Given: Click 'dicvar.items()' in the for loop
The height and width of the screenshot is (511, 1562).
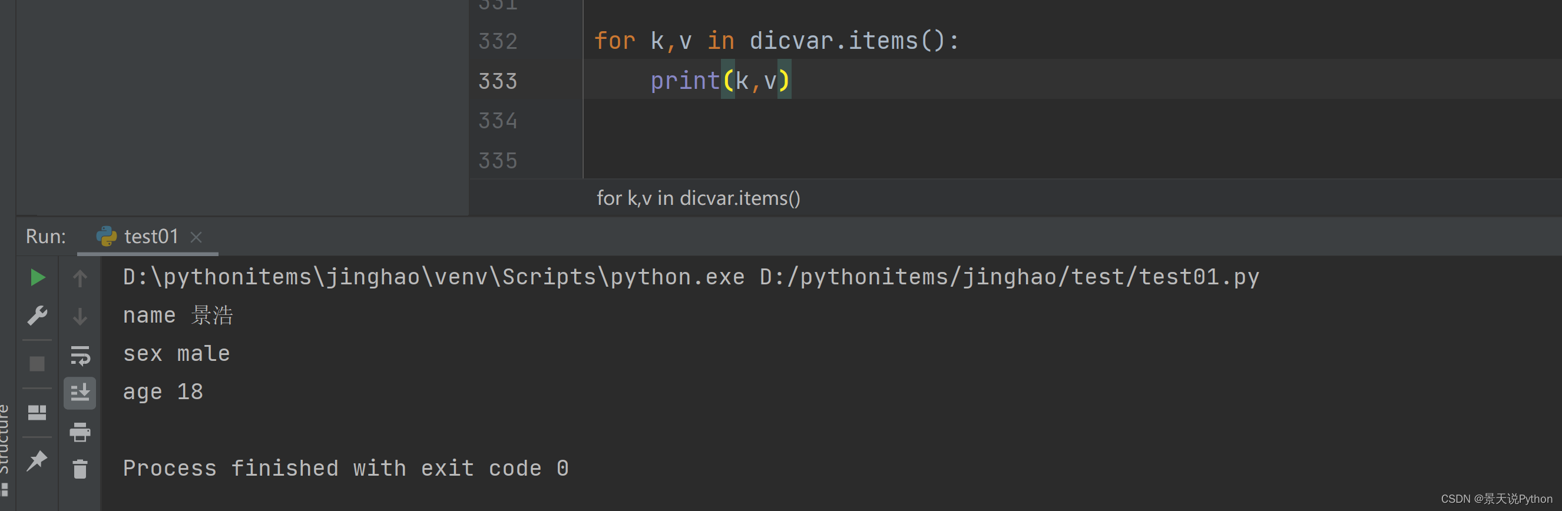Looking at the screenshot, I should pyautogui.click(x=847, y=41).
